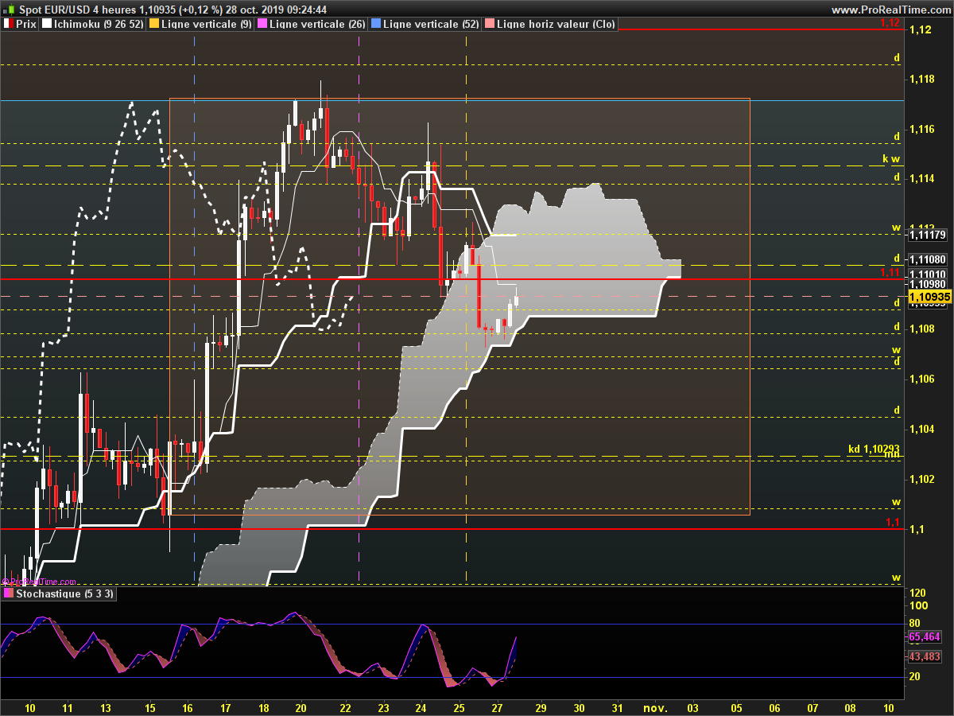Click date 31 on time axis
This screenshot has height=716, width=954.
coord(618,707)
